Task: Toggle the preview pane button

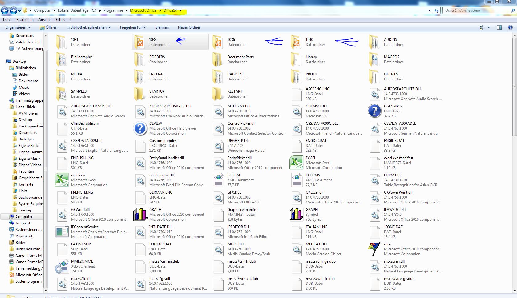Action: click(499, 27)
